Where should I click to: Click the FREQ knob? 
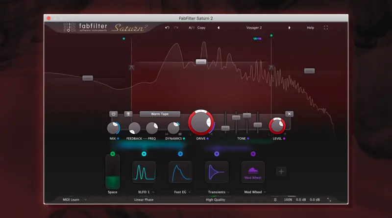[x=152, y=128]
